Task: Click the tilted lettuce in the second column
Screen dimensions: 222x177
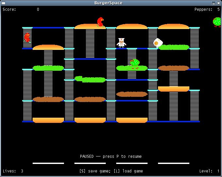Action: coord(90,79)
